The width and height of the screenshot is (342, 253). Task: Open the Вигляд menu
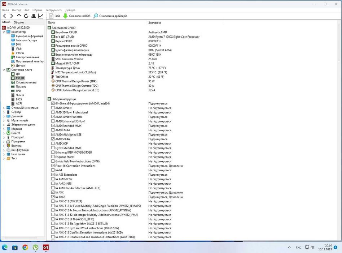click(x=17, y=10)
